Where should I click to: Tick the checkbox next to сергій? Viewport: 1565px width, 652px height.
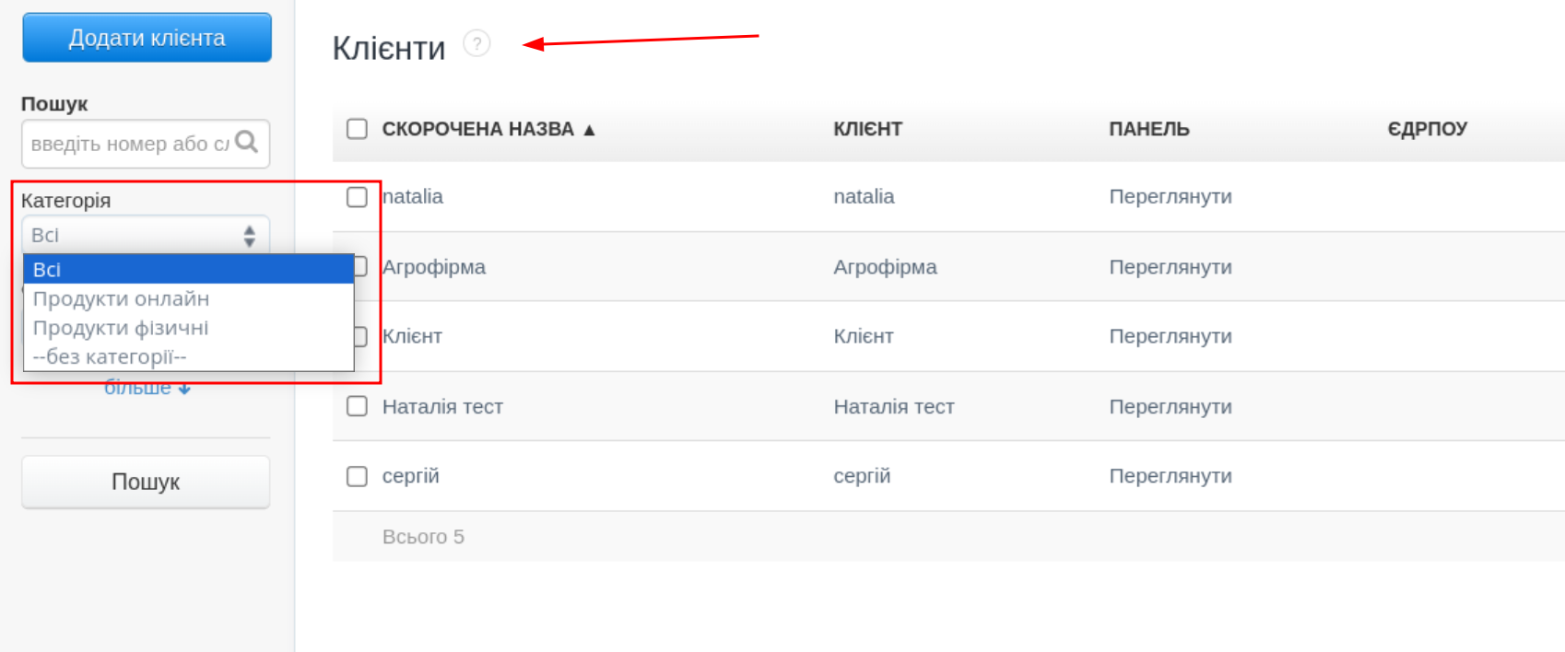pos(357,476)
